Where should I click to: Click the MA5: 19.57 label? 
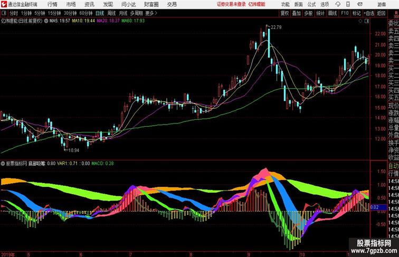click(60, 21)
